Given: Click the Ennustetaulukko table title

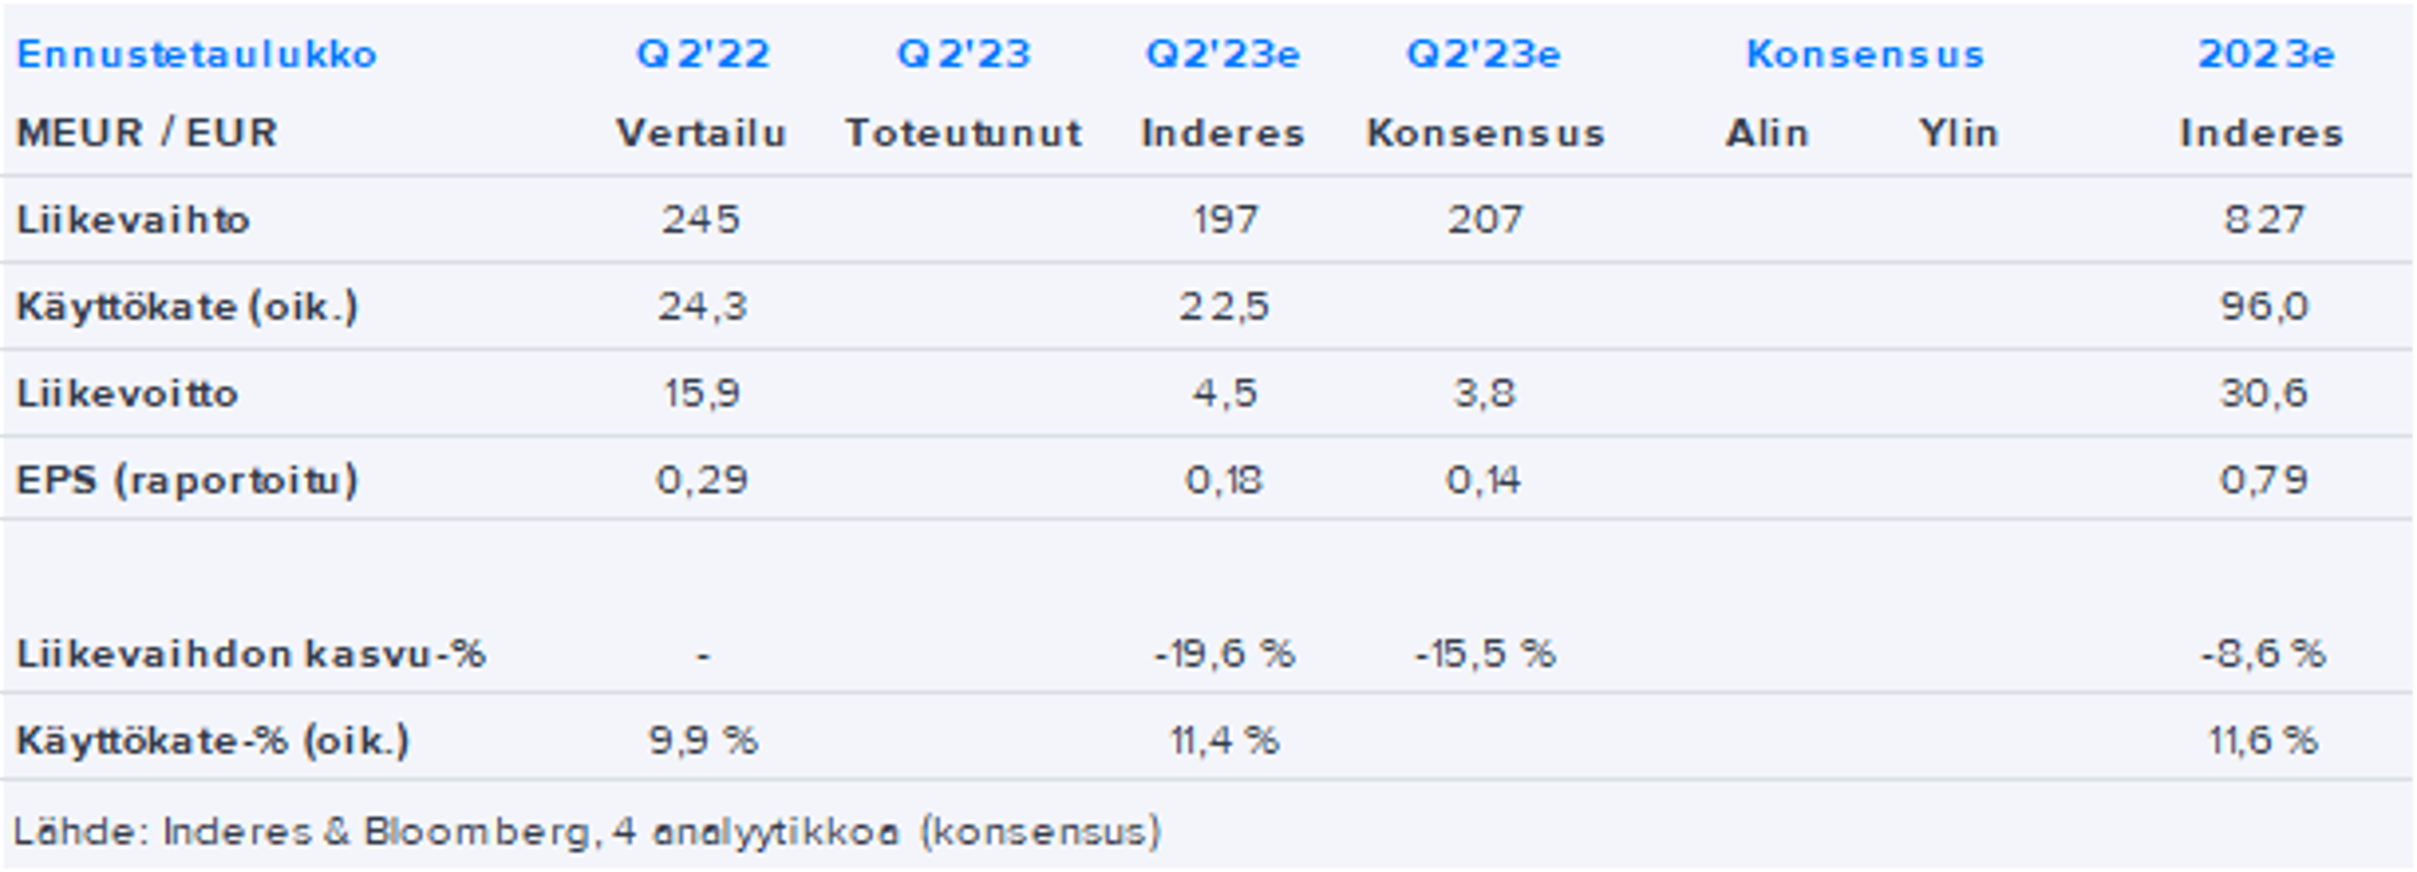Looking at the screenshot, I should point(197,54).
